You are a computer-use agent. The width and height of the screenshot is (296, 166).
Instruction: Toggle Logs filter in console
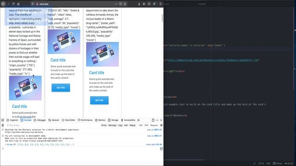(120, 125)
